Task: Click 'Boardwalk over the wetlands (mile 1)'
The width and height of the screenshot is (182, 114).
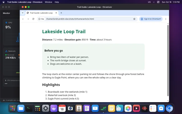Action: (x=67, y=92)
